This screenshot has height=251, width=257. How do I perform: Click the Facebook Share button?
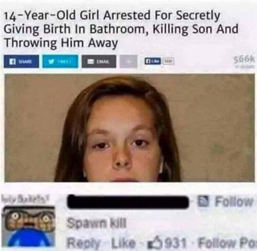(21, 61)
